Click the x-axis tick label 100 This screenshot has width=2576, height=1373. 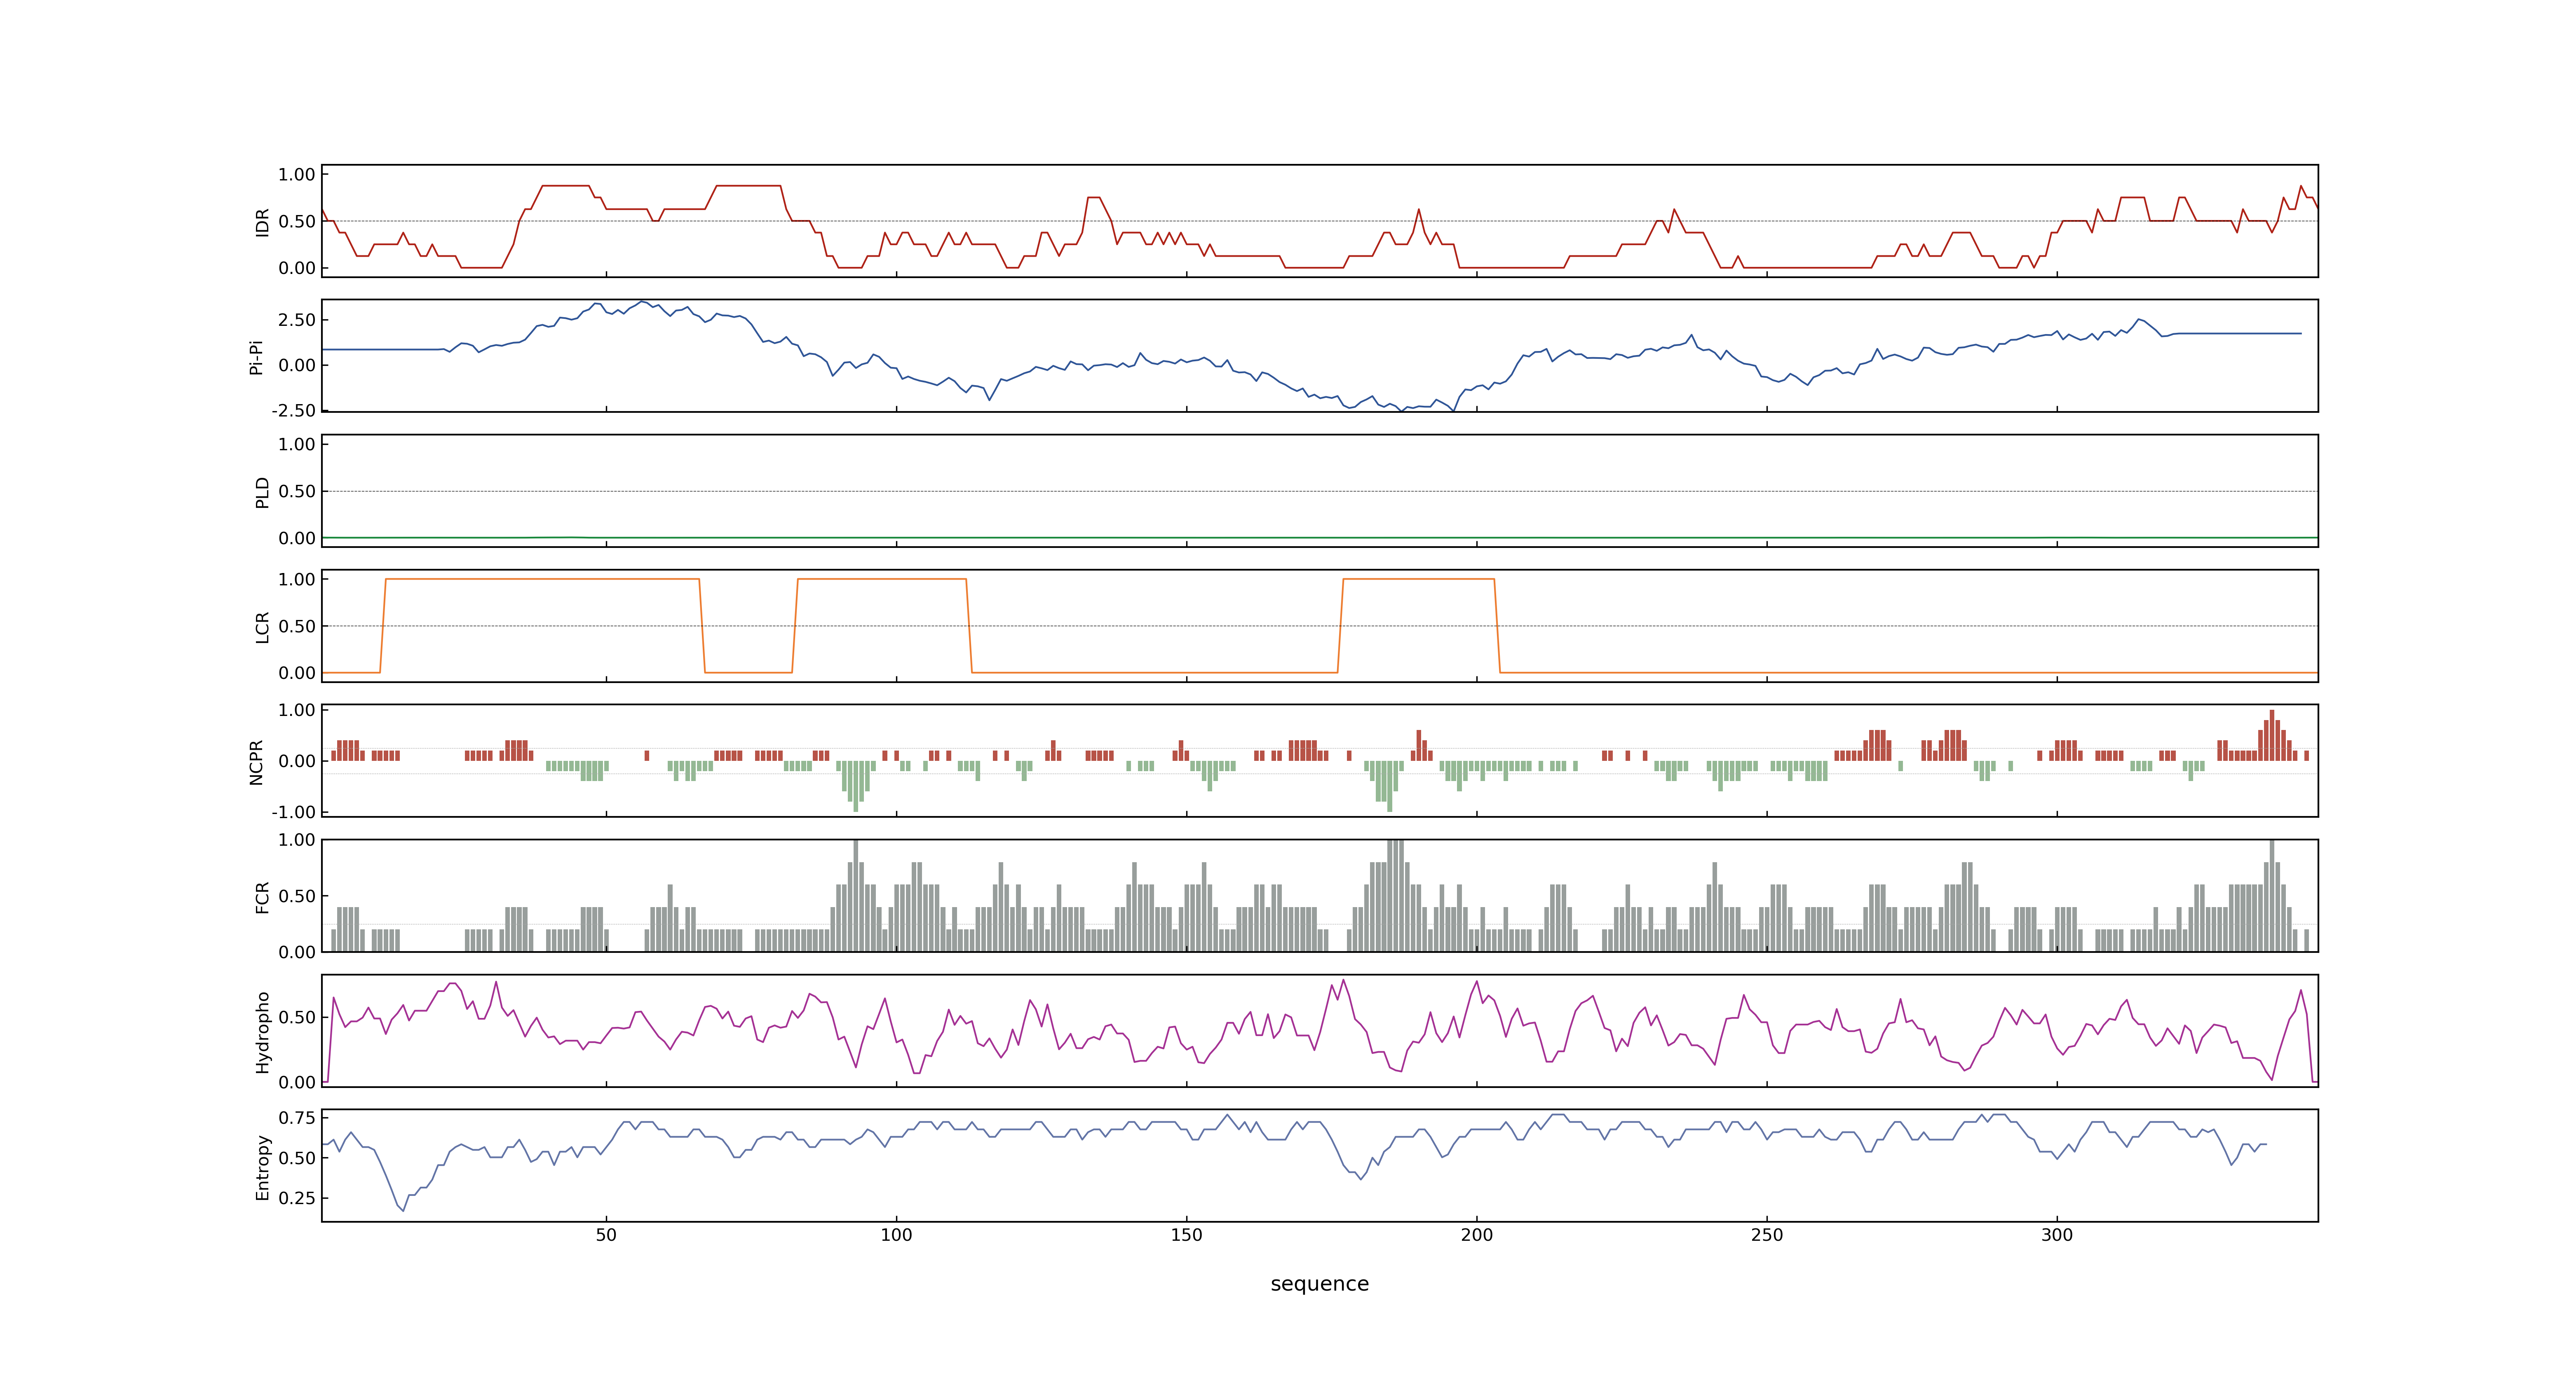click(x=896, y=1235)
